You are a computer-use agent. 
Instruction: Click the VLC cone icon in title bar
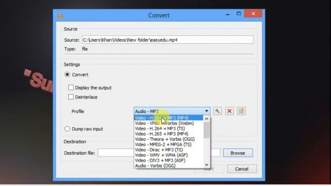[60, 15]
